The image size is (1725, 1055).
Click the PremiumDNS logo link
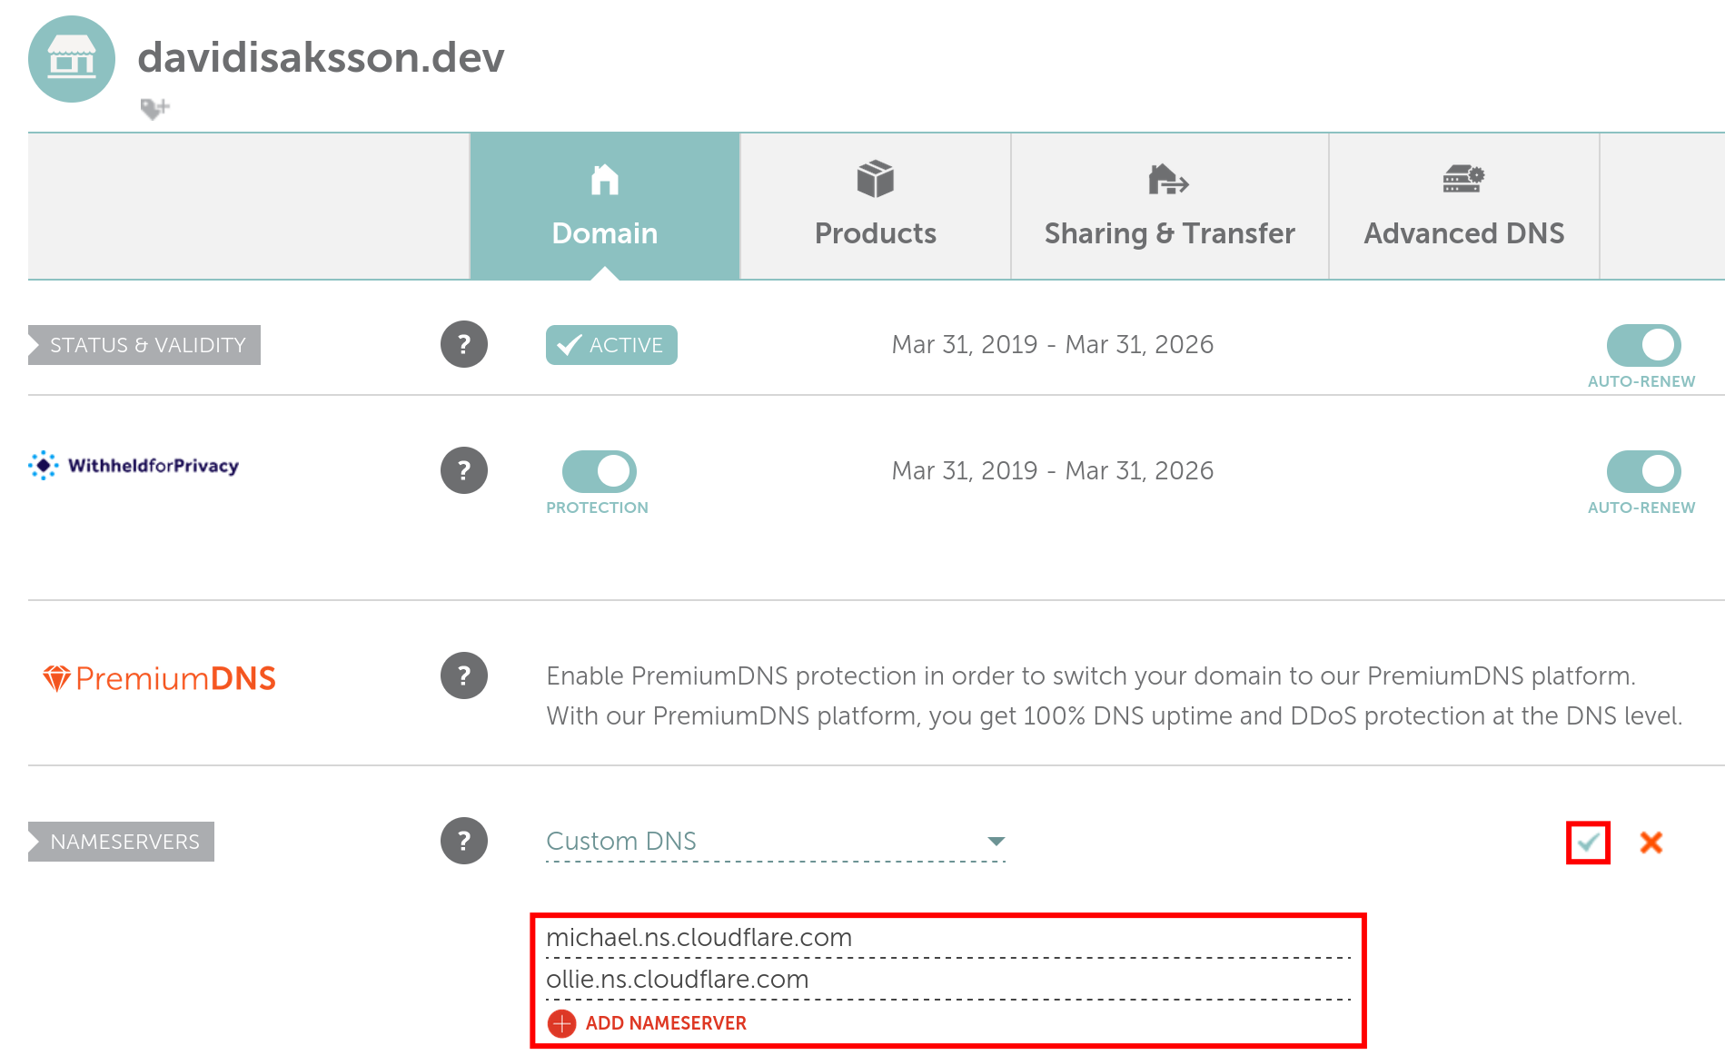(x=160, y=678)
